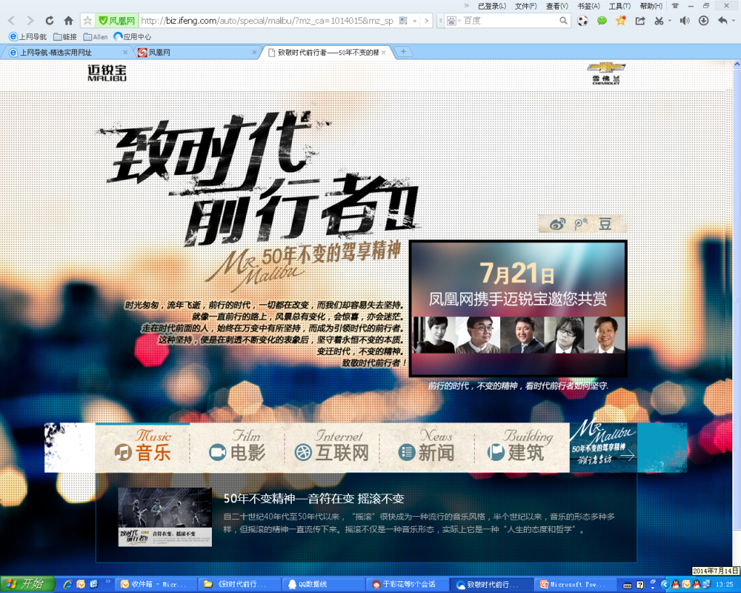Open the 查看(V) menu
This screenshot has width=741, height=593.
(557, 6)
